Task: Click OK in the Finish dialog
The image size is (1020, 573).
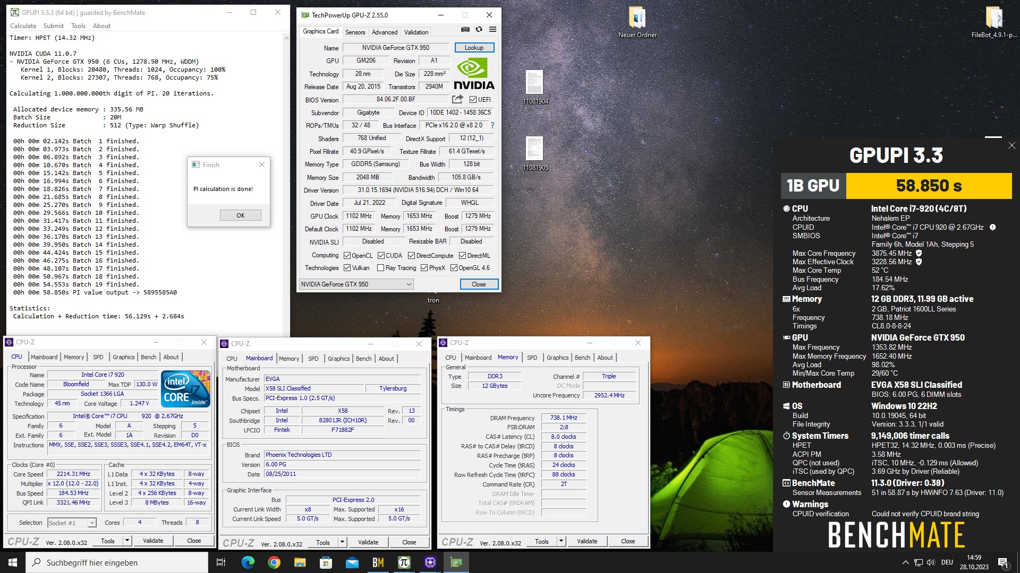Action: (x=240, y=215)
